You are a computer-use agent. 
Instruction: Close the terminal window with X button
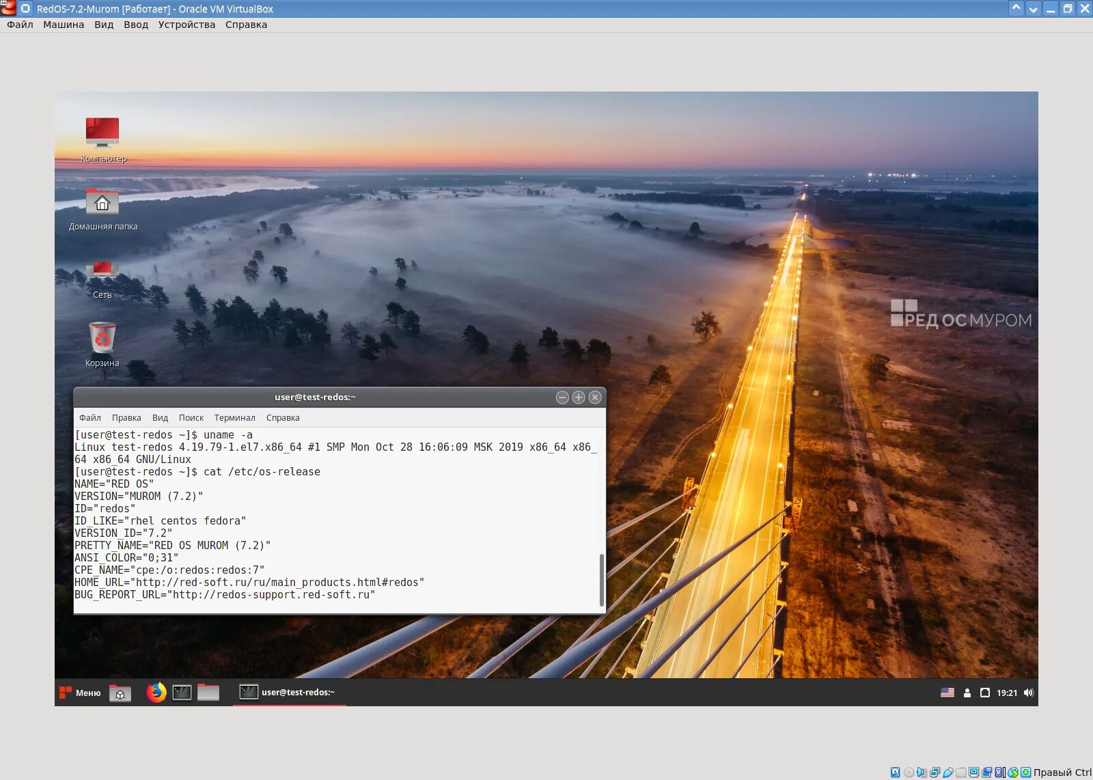coord(595,398)
